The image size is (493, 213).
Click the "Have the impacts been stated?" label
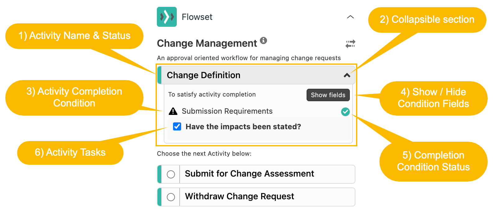[x=243, y=126]
